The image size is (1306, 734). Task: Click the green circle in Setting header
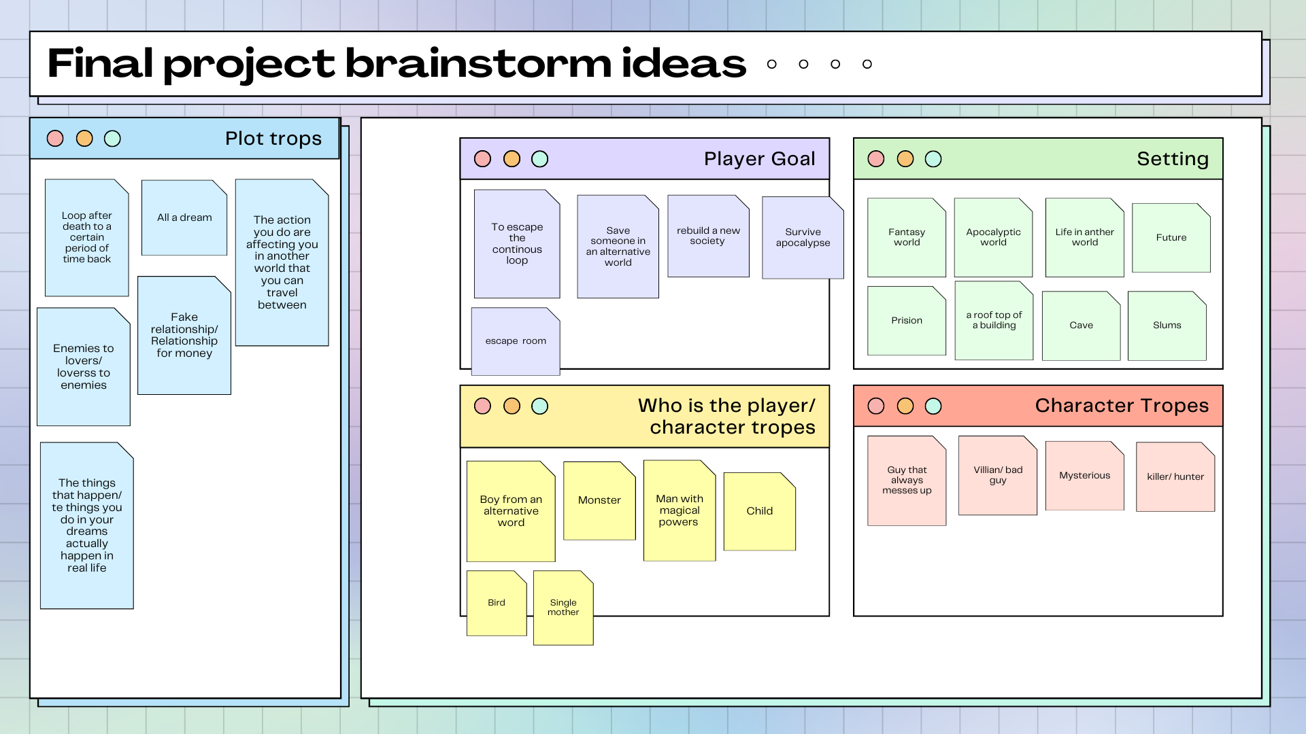[933, 158]
